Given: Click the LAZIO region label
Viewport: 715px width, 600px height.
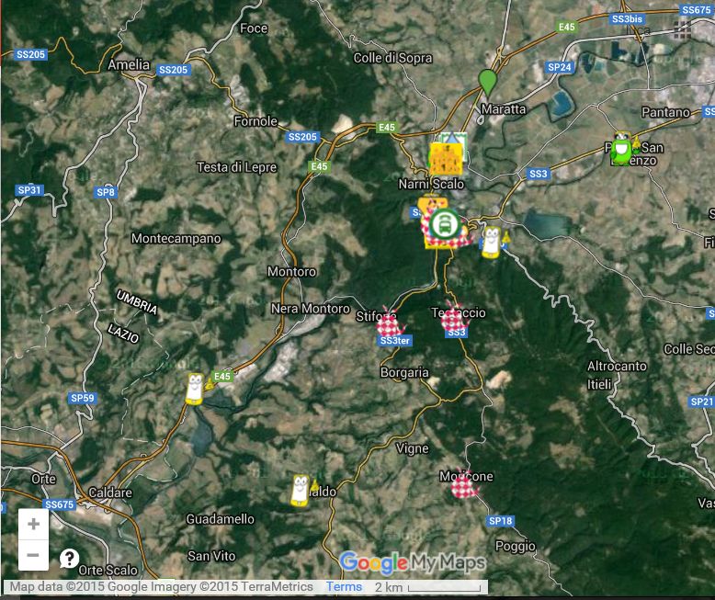Looking at the screenshot, I should [x=123, y=334].
